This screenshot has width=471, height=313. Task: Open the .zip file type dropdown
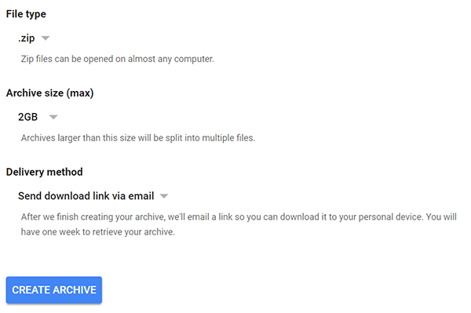click(34, 38)
